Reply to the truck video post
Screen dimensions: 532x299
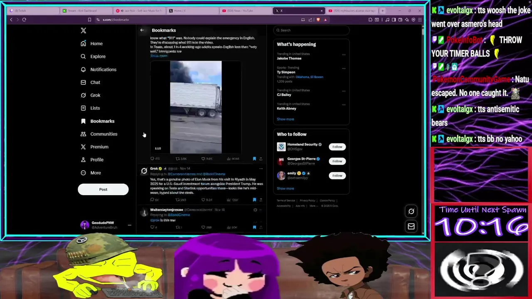point(155,159)
